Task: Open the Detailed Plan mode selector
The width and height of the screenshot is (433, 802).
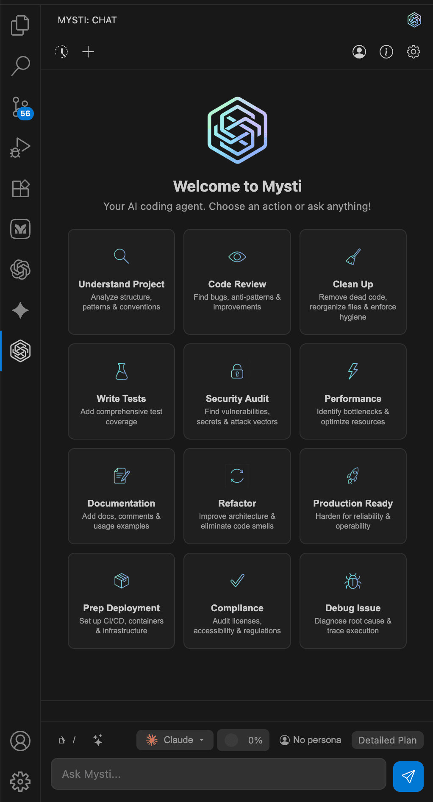Action: [388, 740]
